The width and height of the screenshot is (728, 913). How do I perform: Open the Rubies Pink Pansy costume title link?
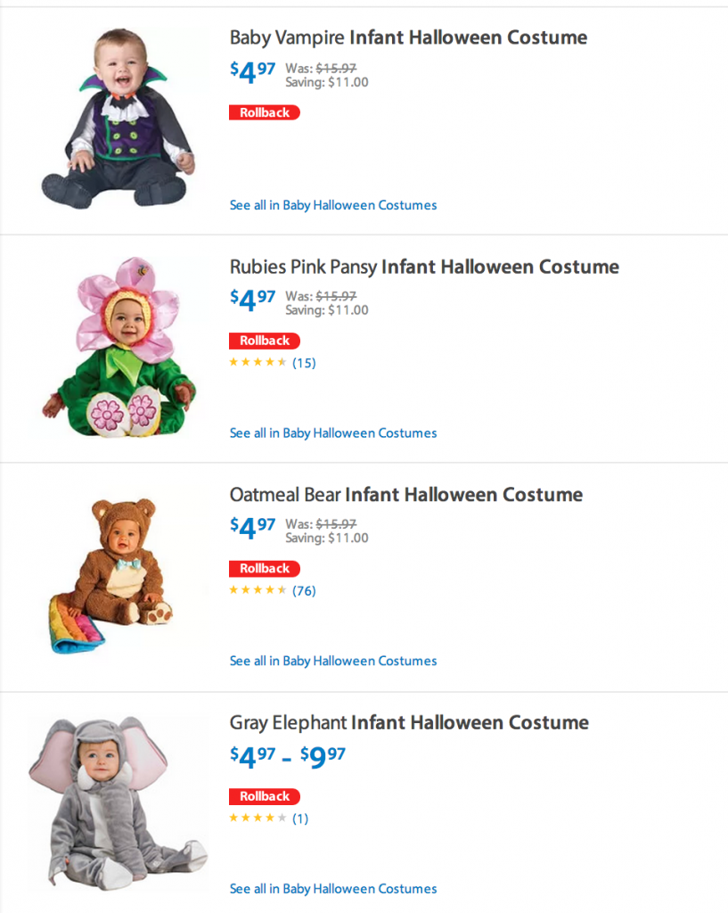coord(424,267)
